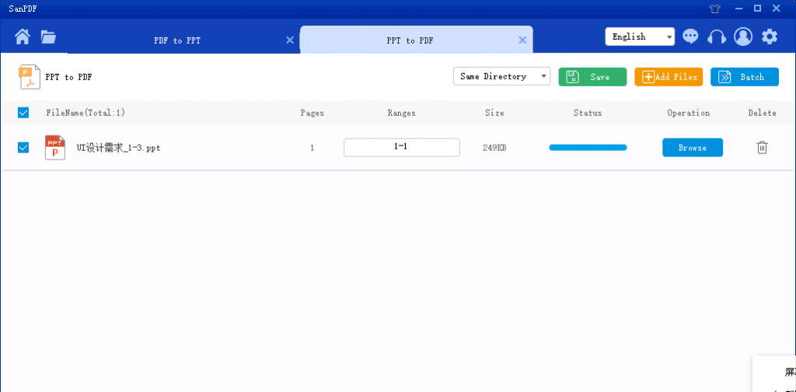Click the Ranges column header

401,114
